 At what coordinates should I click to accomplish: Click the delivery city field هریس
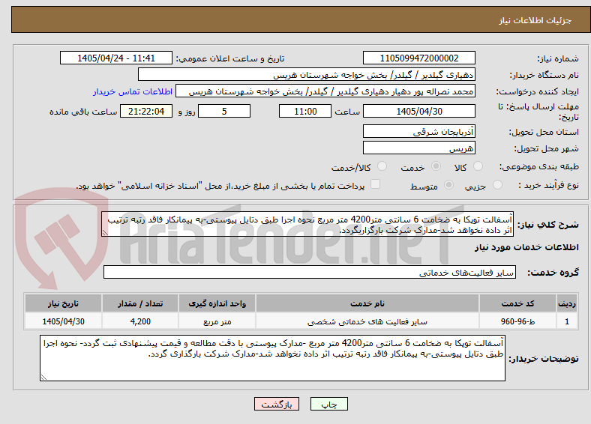pyautogui.click(x=418, y=148)
